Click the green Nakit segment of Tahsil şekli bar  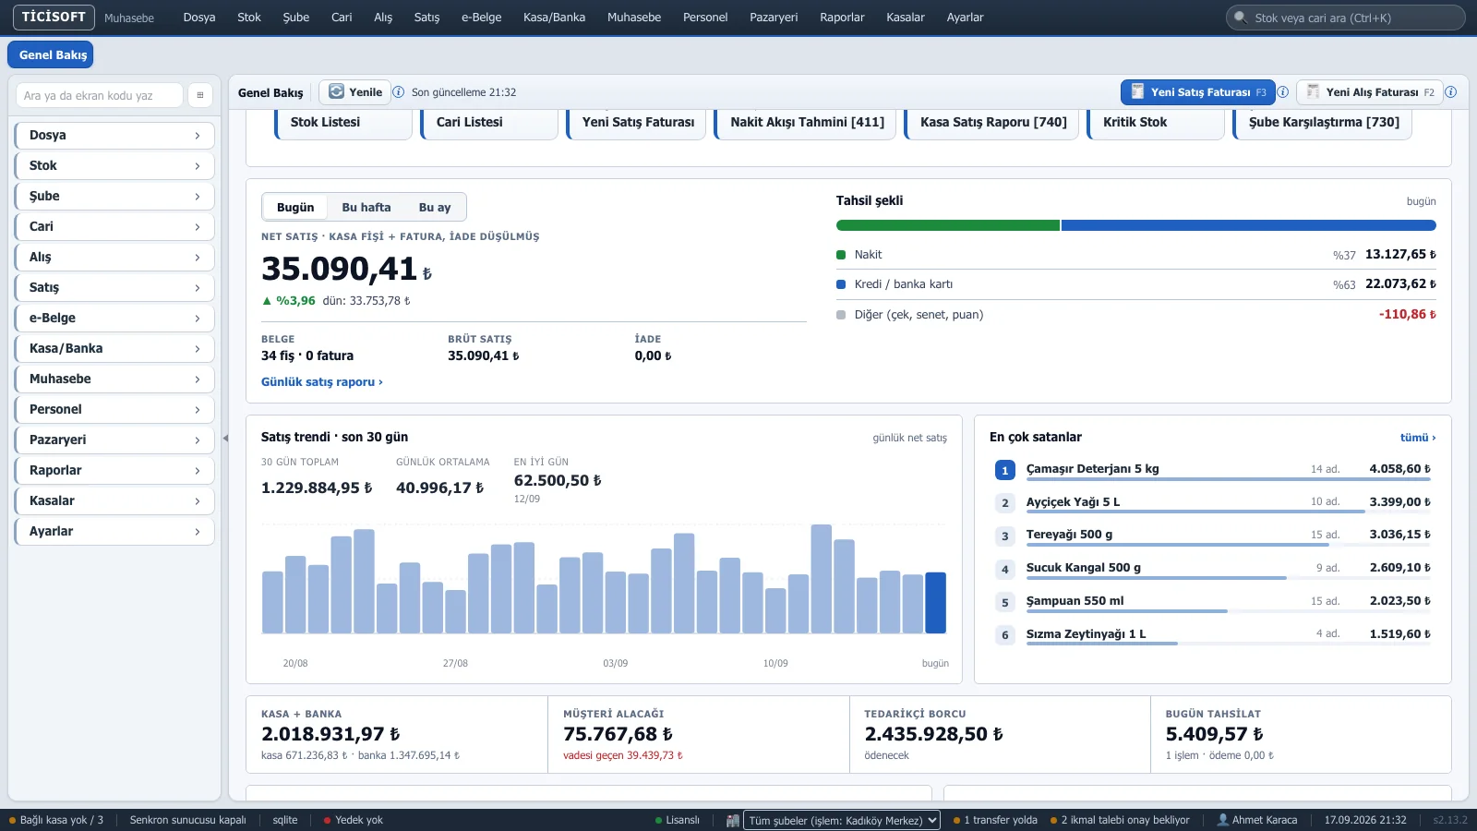coord(948,225)
